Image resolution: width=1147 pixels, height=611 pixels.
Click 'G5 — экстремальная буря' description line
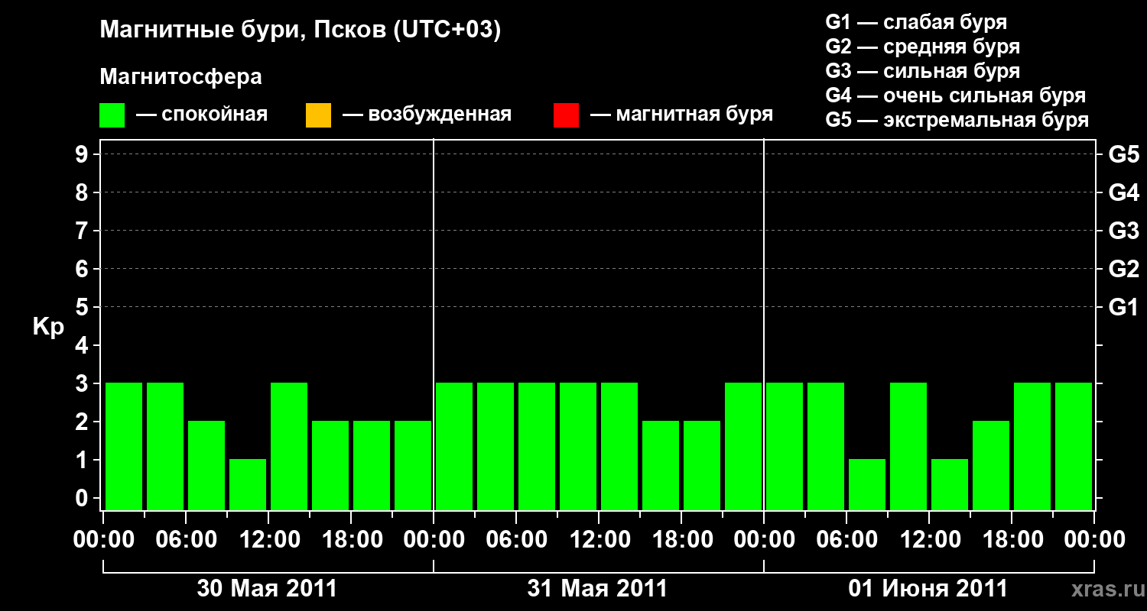957,120
